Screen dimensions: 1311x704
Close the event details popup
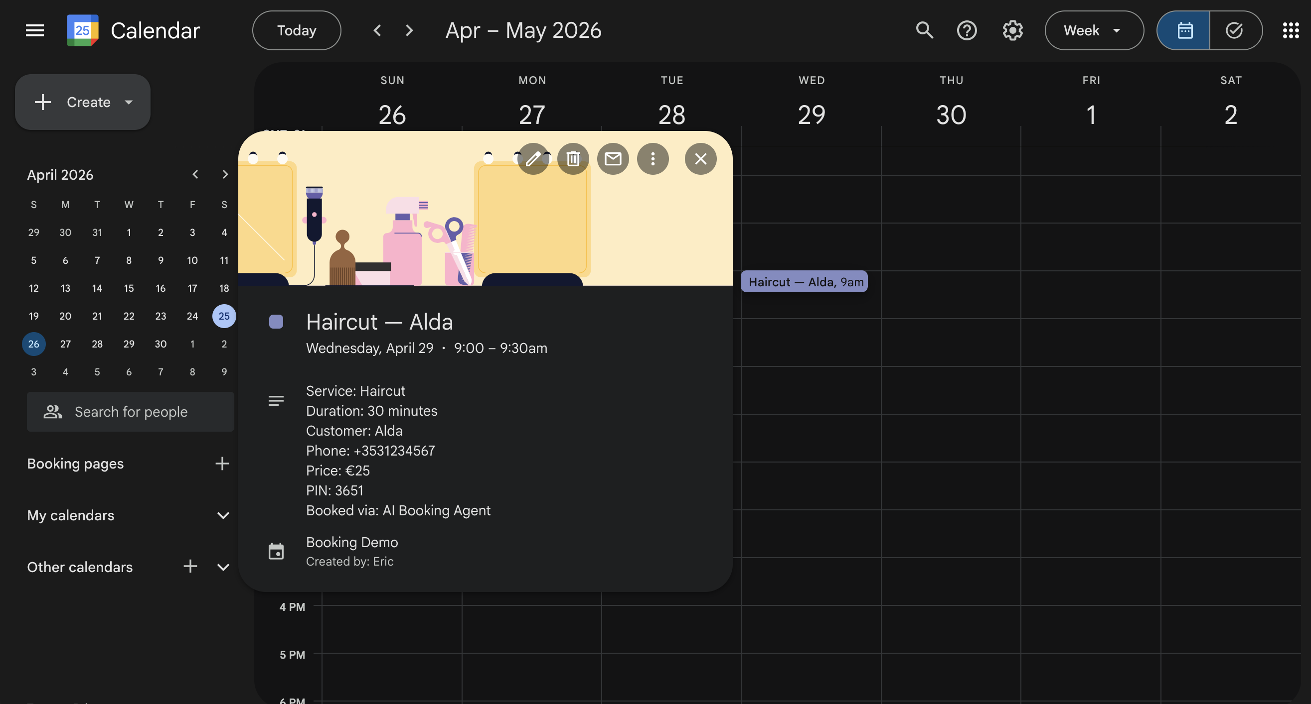(x=700, y=159)
